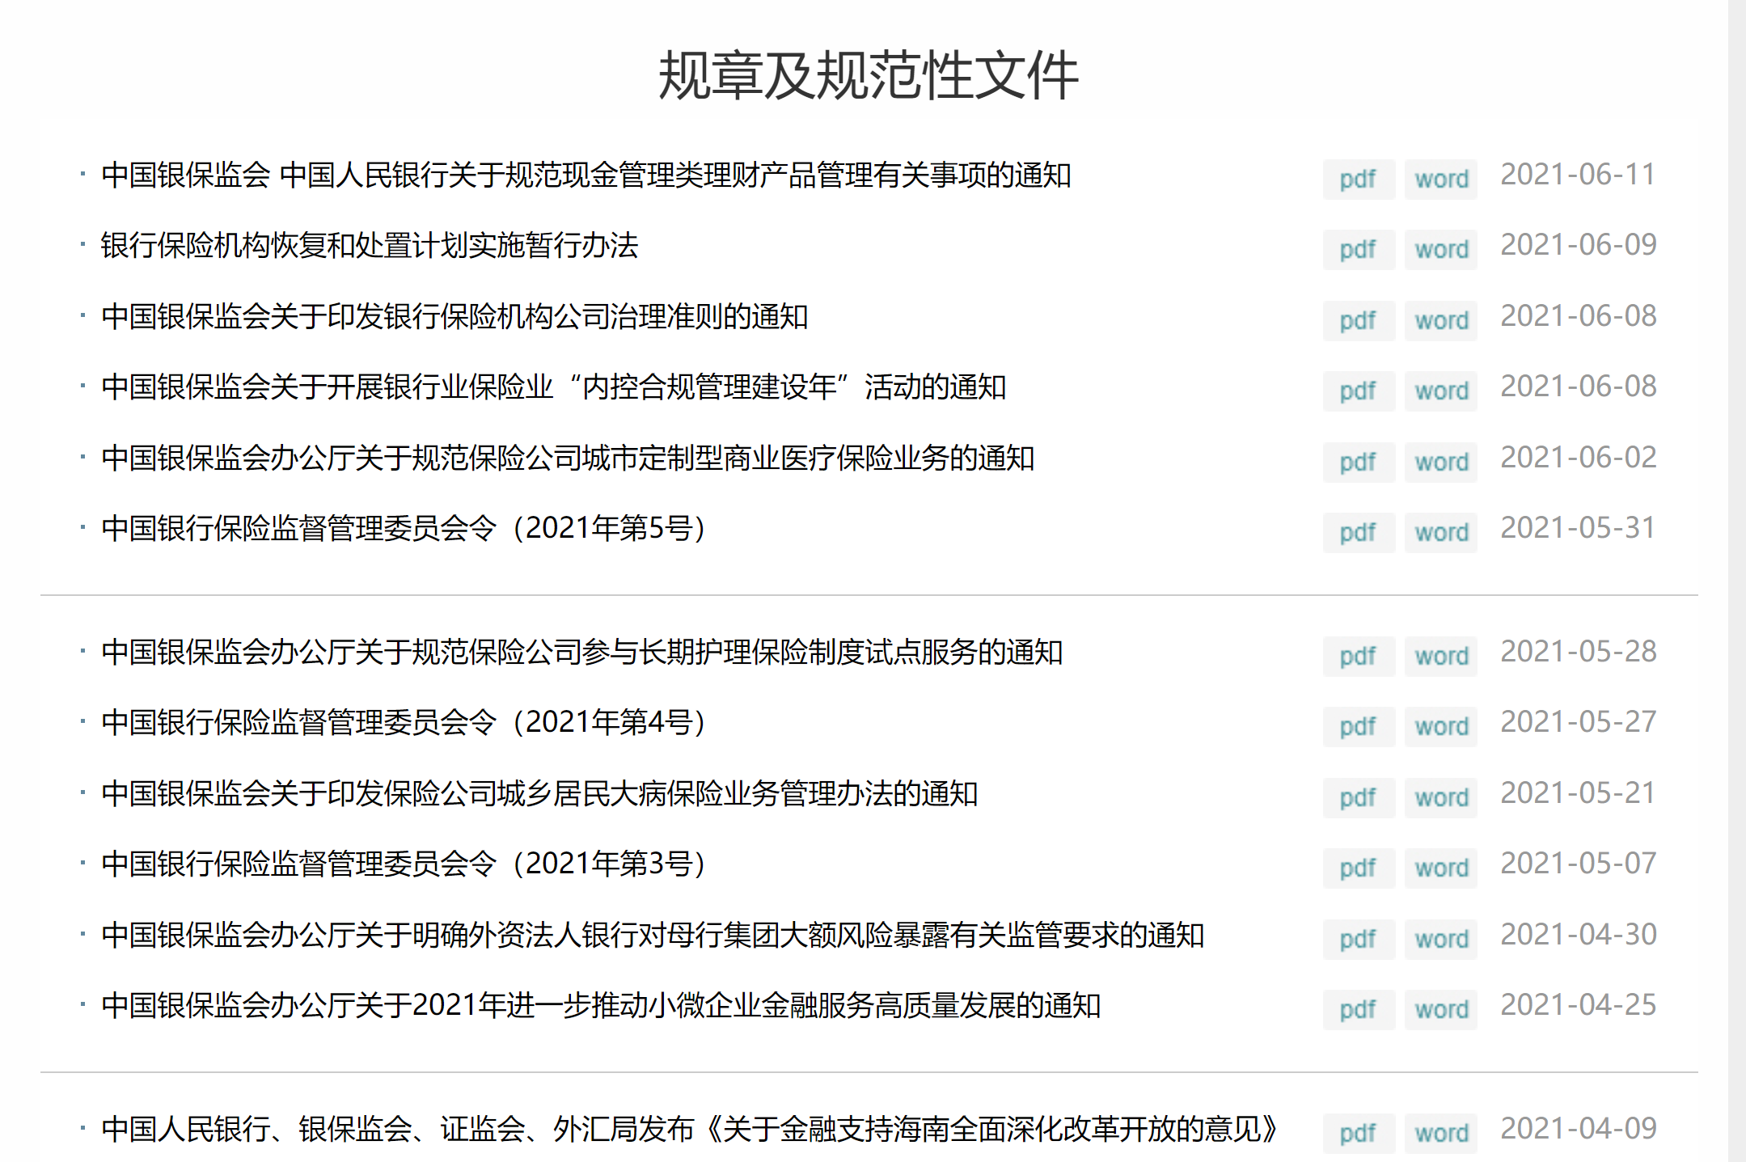Open pdf of 公司治理准则的通知
Screen dimensions: 1746x1162
(1359, 320)
